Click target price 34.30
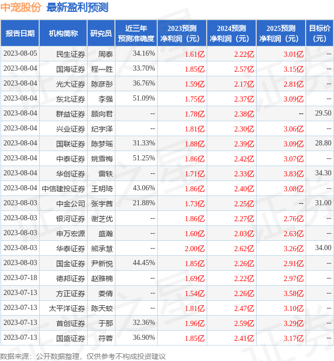334x361 pixels. pos(323,173)
